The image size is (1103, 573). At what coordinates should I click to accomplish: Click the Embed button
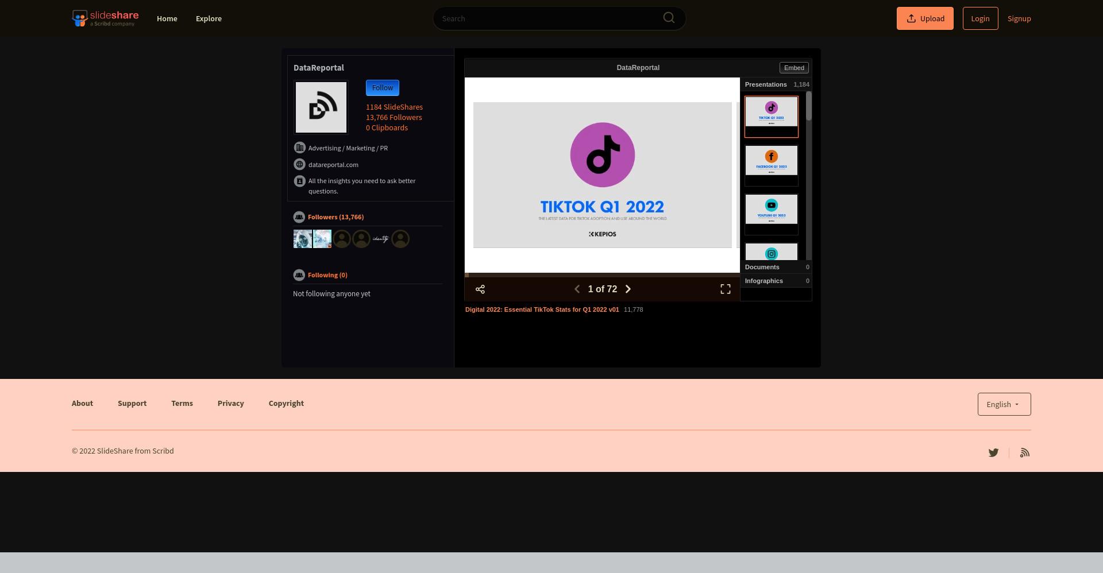click(794, 68)
